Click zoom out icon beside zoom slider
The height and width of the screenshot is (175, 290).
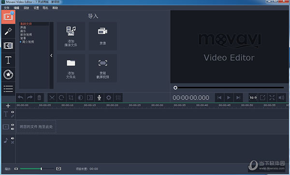click(16, 169)
